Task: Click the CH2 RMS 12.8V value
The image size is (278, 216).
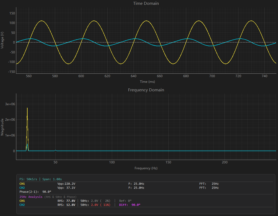Action: [x=66, y=205]
